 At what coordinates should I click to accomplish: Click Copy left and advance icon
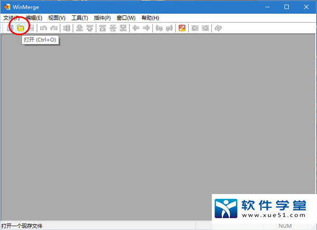tap(170, 28)
